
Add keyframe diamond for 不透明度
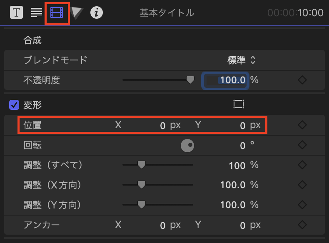(x=303, y=80)
